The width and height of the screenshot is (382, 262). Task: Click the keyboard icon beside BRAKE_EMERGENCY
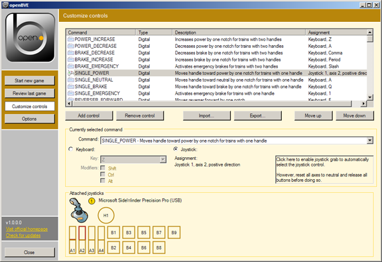[x=71, y=66]
